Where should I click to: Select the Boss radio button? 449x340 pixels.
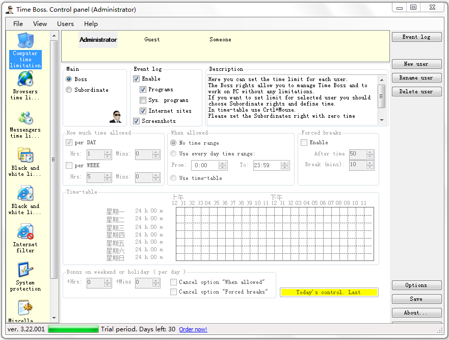point(69,79)
